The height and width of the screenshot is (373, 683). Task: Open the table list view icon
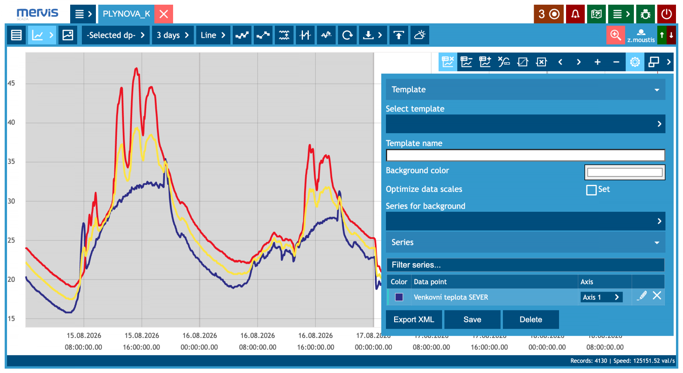[16, 35]
